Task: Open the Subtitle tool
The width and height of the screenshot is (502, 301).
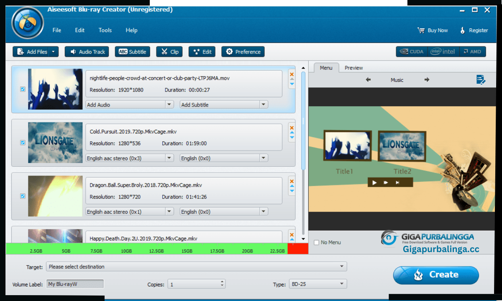Action: (x=133, y=52)
